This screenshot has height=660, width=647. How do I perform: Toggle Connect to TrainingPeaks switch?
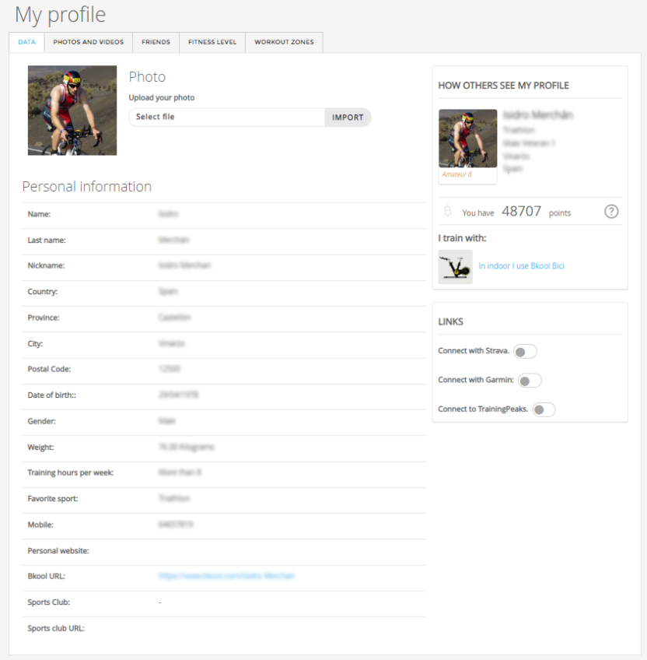tap(544, 409)
